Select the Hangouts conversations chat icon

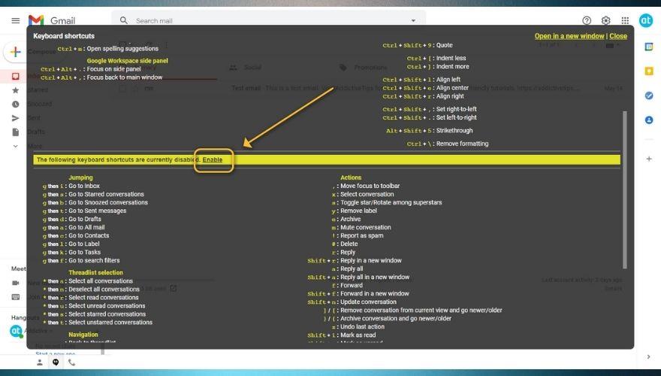[56, 362]
